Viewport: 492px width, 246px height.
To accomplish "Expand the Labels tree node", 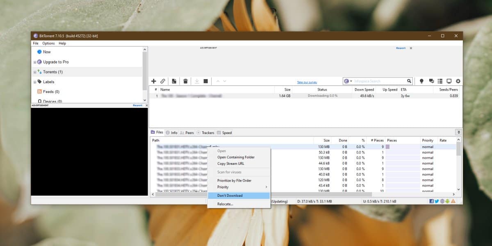I will [35, 82].
